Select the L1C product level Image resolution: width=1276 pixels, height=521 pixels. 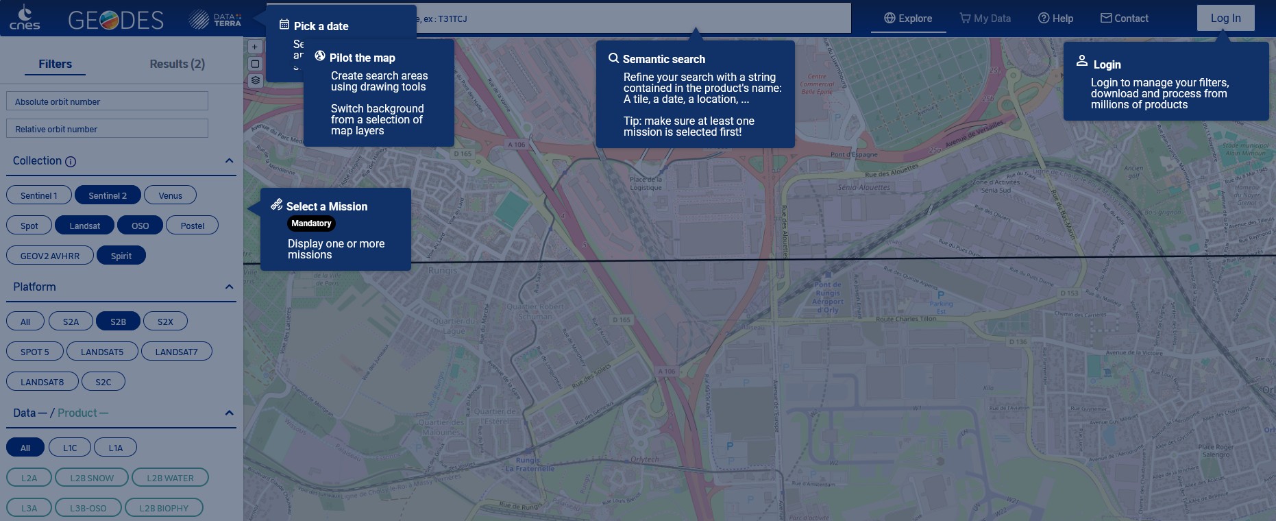pyautogui.click(x=70, y=448)
